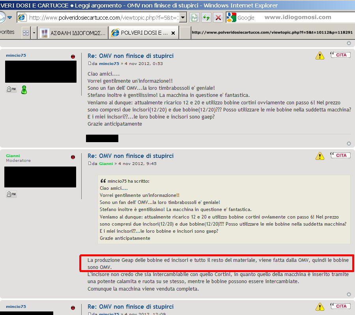
Task: Click the Internet Explorer page icon in the address bar
Action: (22, 17)
